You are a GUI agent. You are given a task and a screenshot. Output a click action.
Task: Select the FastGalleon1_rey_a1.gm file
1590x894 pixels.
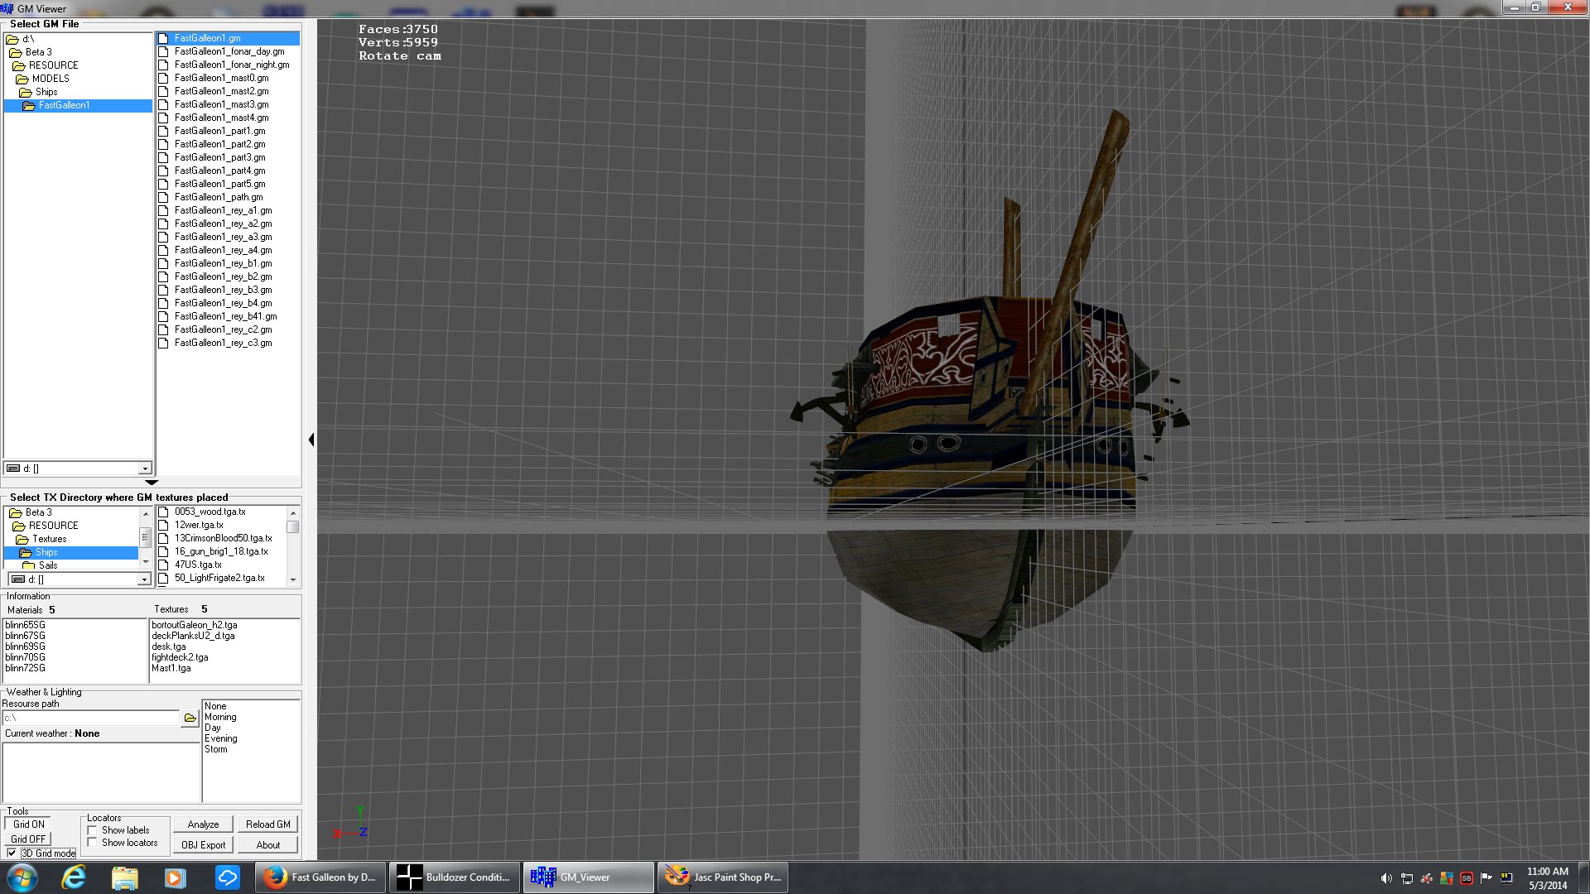coord(223,210)
